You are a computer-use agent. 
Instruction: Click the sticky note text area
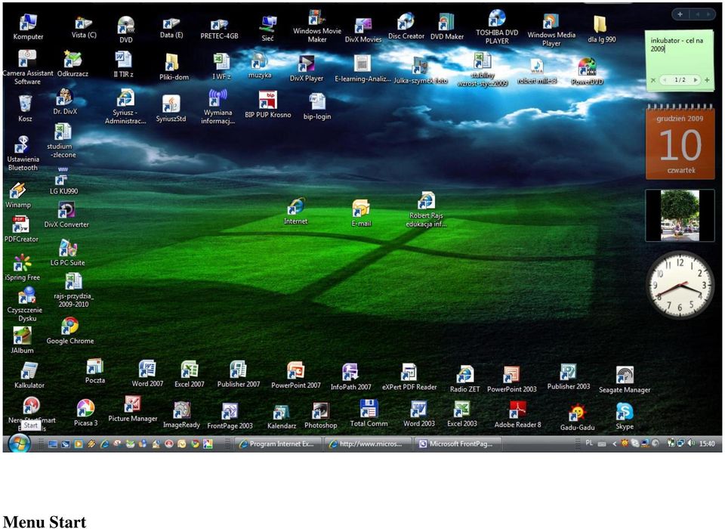[679, 53]
